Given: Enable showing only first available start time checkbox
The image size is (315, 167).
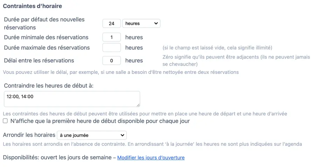Looking at the screenshot, I should (x=5, y=121).
